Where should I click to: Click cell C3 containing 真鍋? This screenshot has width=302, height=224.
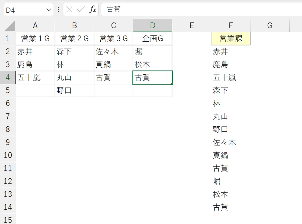pyautogui.click(x=114, y=65)
